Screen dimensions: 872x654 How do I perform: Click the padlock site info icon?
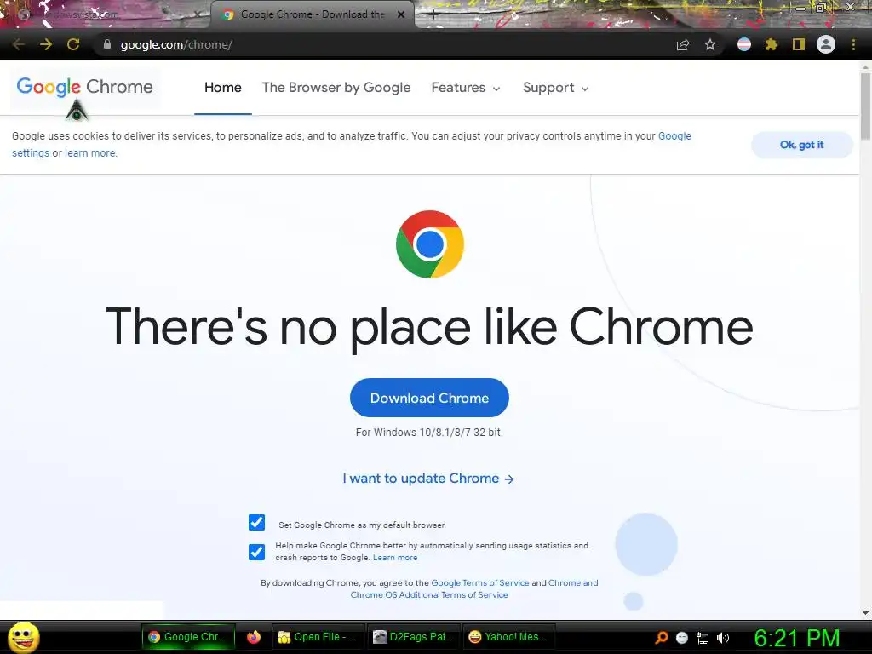[x=107, y=44]
